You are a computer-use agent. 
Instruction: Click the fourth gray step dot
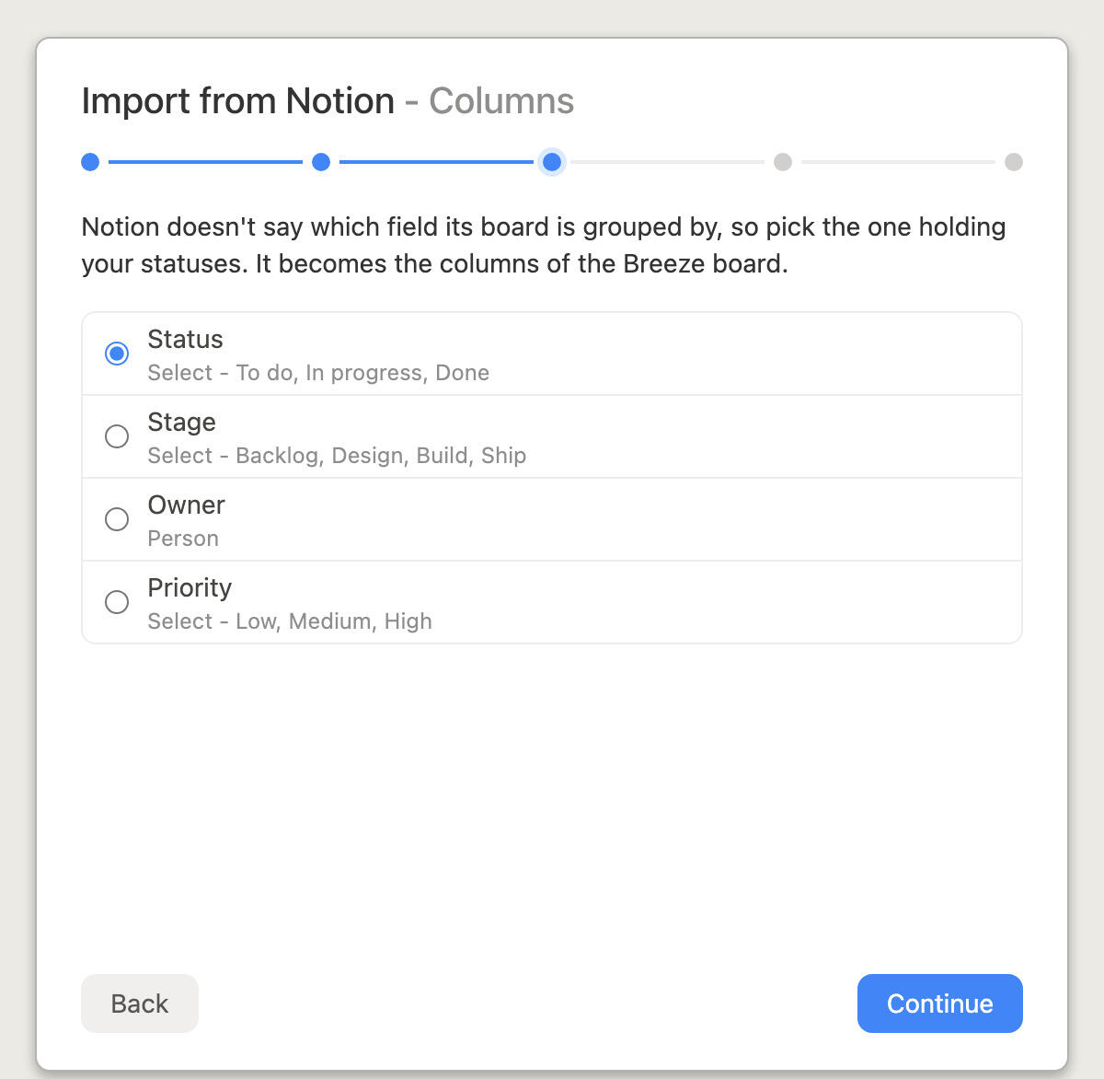(783, 162)
